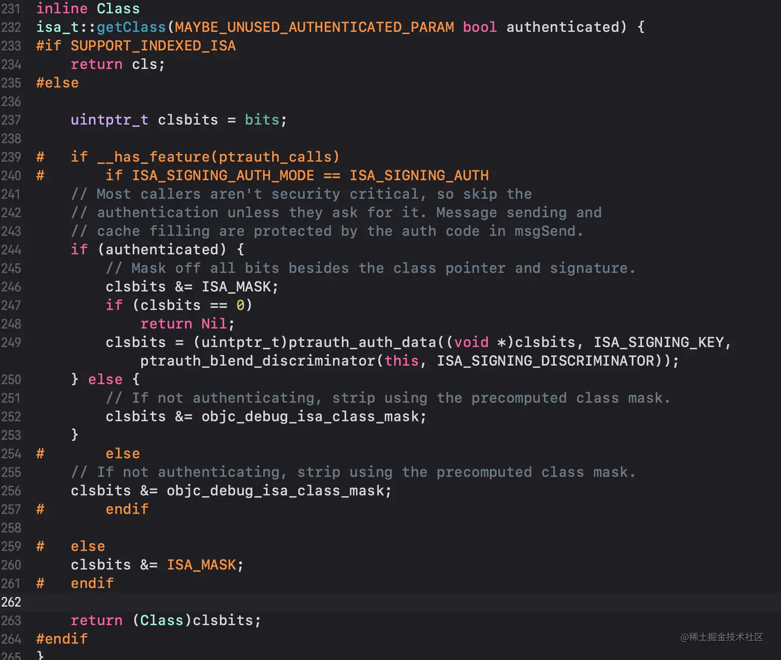Click __has_feature(ptrauth_calls) on line 239

(x=218, y=157)
